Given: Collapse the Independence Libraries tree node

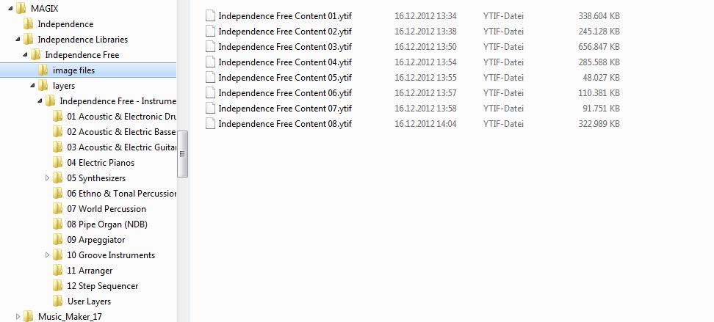Looking at the screenshot, I should [x=18, y=40].
